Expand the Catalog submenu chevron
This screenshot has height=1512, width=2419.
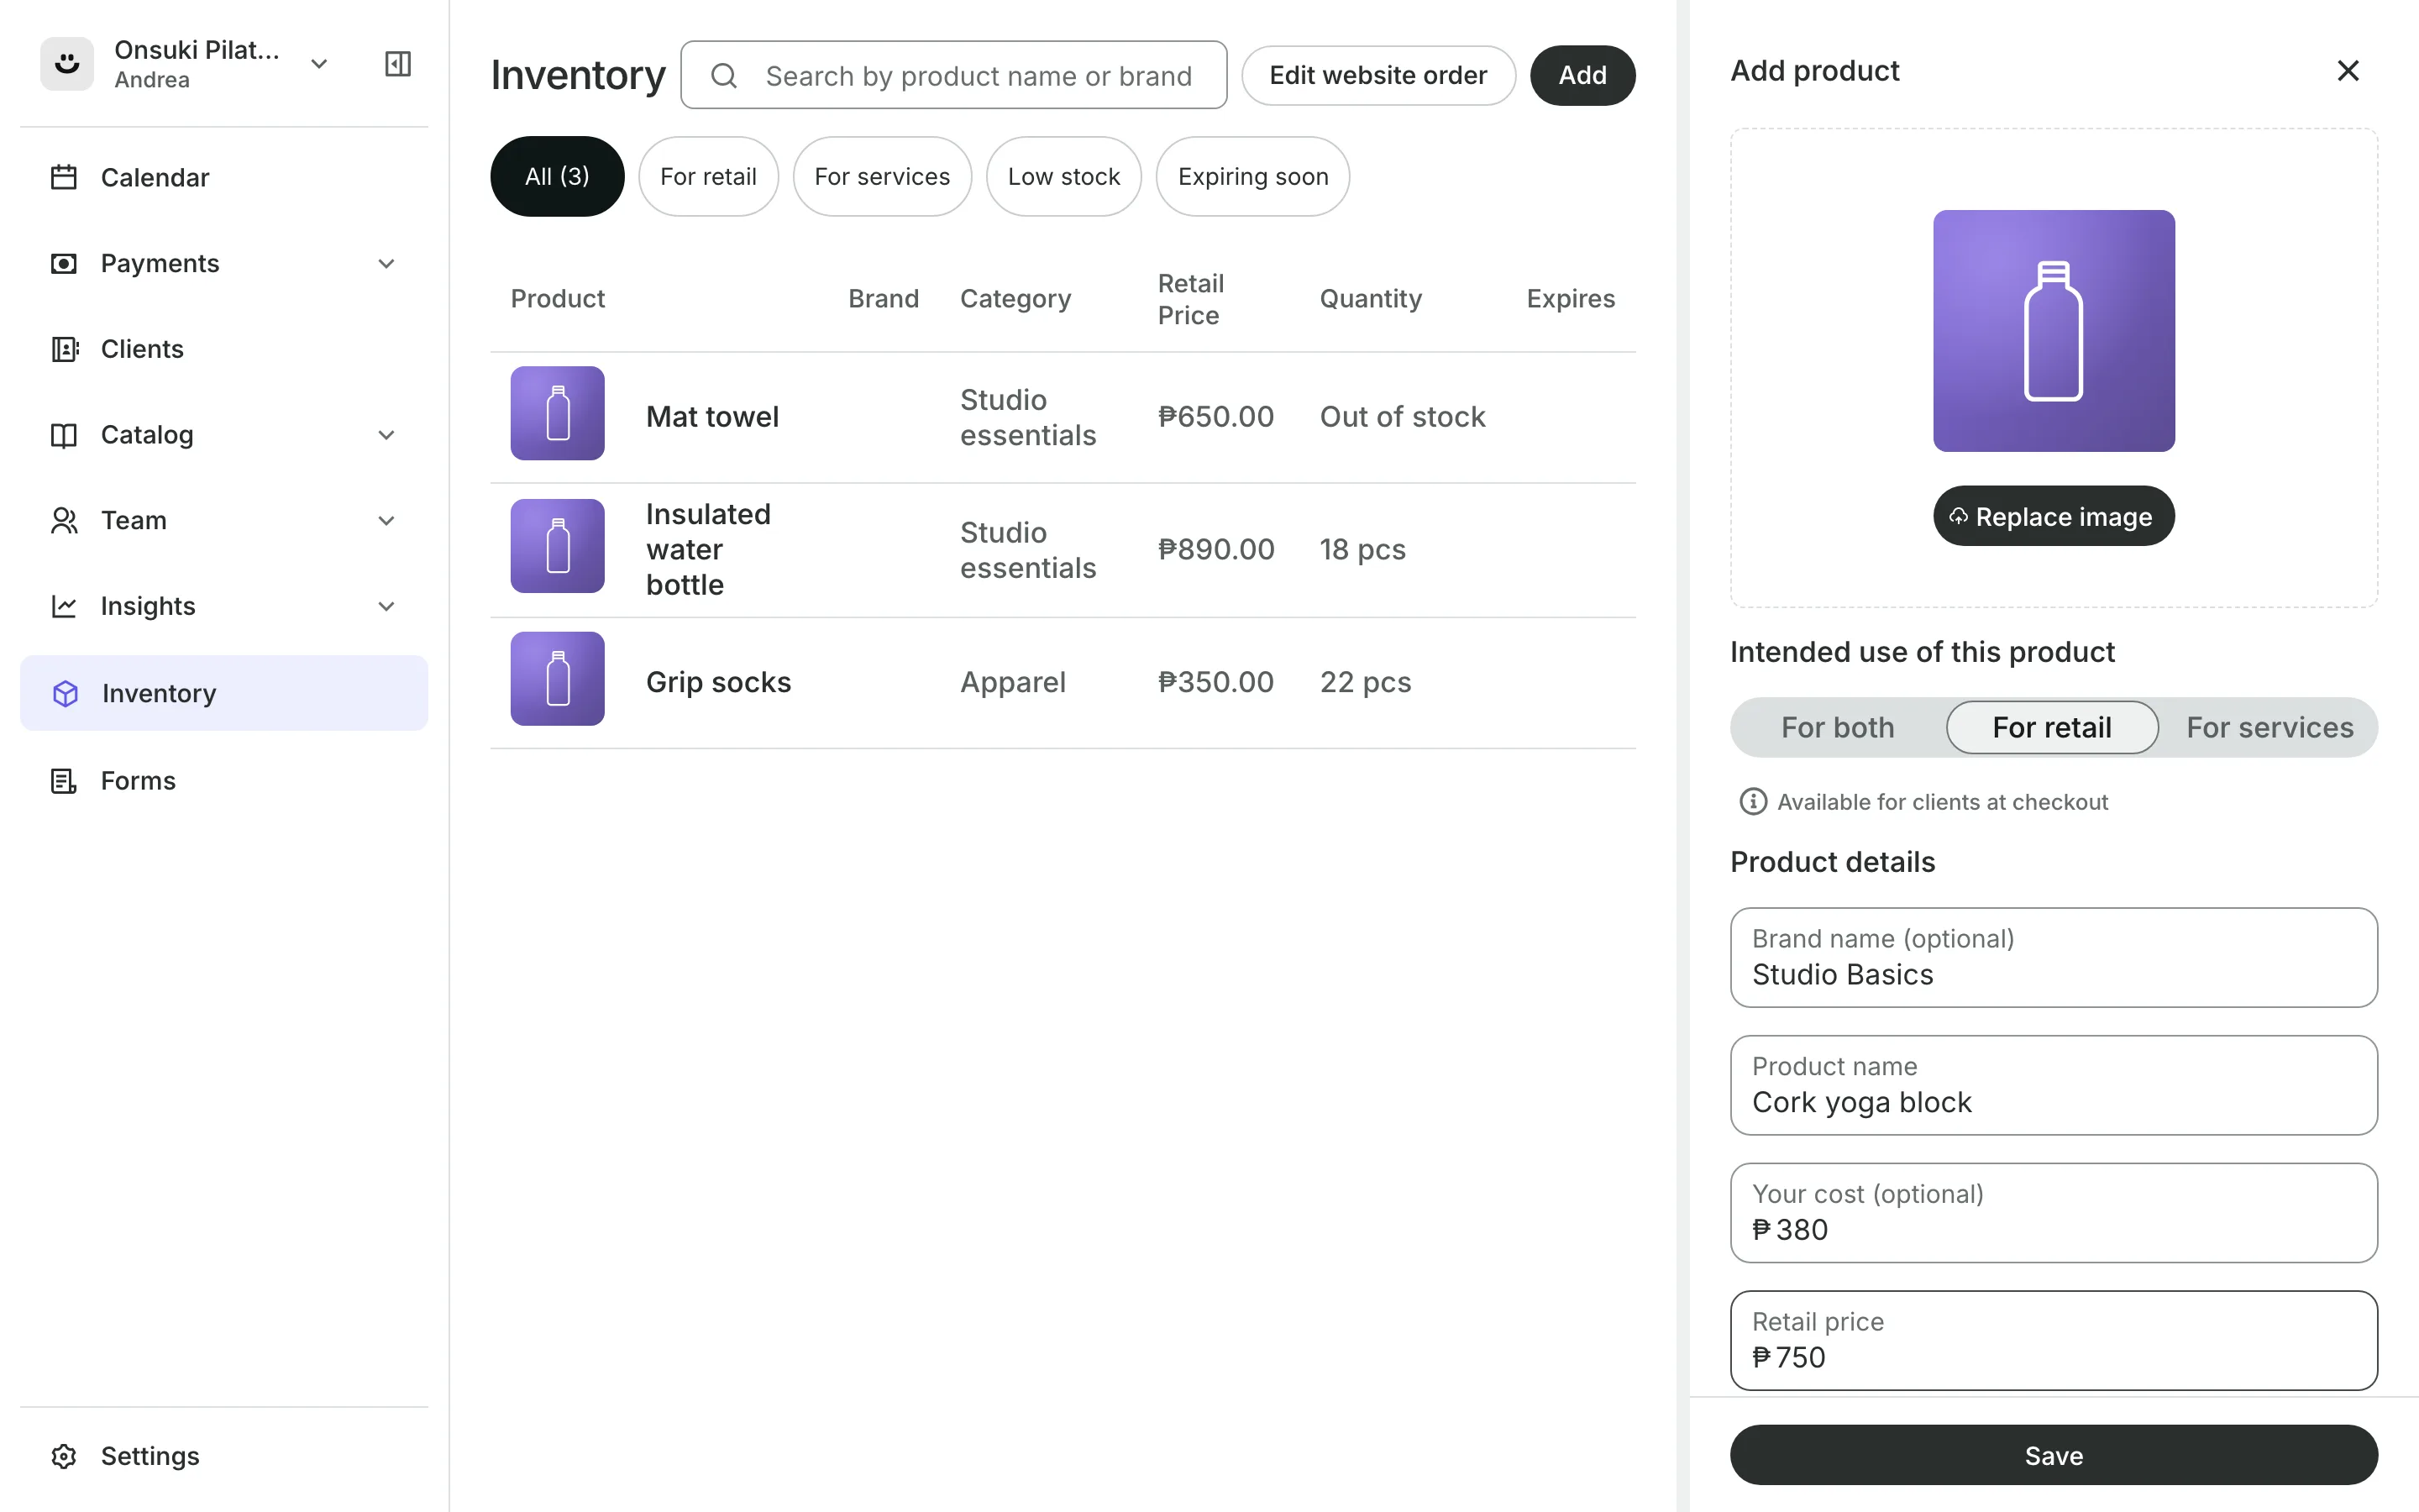tap(387, 435)
